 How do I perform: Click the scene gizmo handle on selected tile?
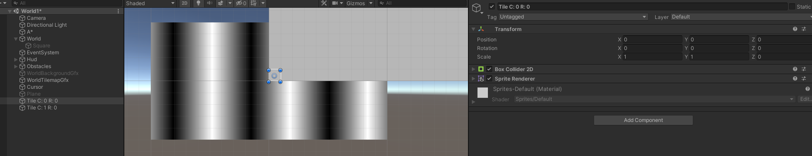click(274, 76)
